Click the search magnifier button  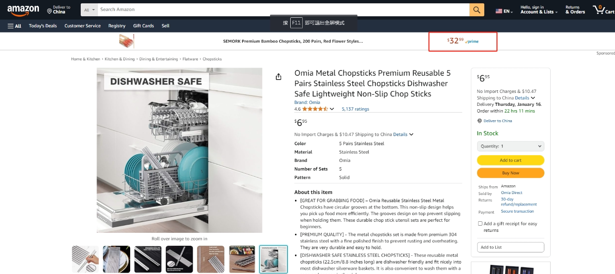(x=477, y=10)
